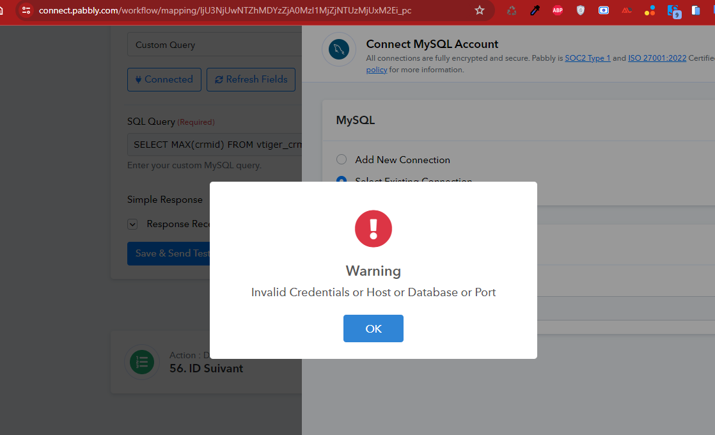Open the red AL extension icon
The width and height of the screenshot is (715, 435).
[627, 10]
